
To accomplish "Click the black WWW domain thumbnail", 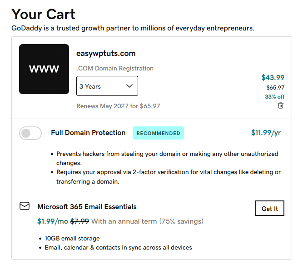I will click(x=44, y=69).
